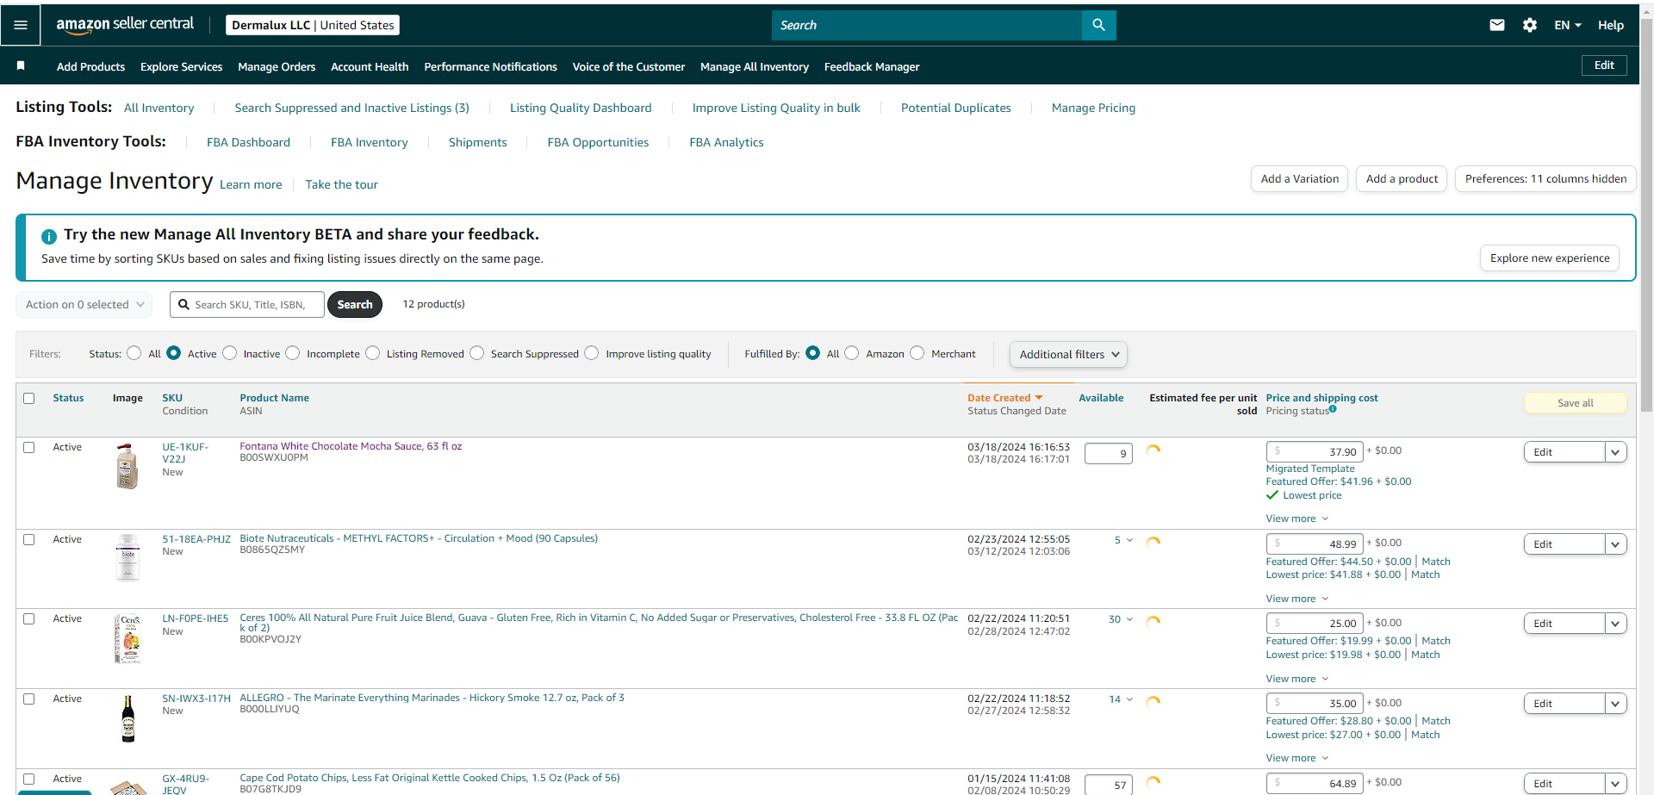Click the bookmark icon left of Add Products
Screen dimensions: 1654x795
click(x=21, y=65)
